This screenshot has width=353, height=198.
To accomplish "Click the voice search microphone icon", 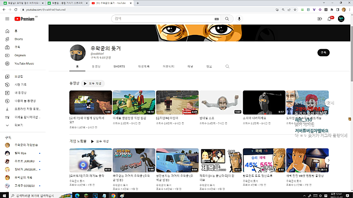I will tap(239, 19).
